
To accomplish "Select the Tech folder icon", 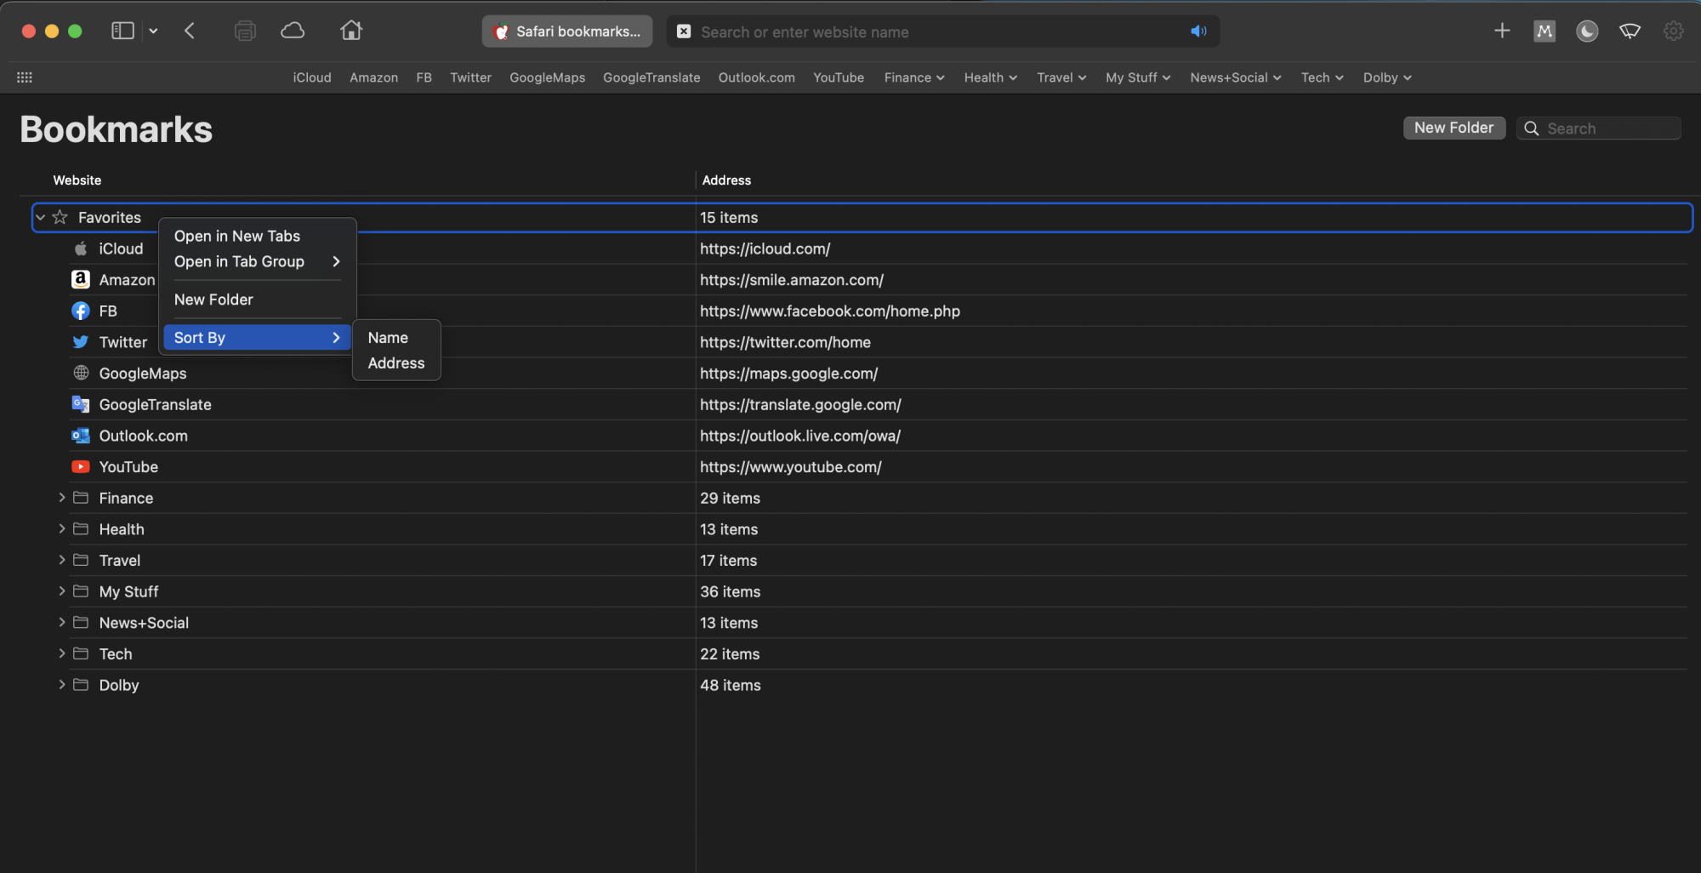I will [81, 653].
